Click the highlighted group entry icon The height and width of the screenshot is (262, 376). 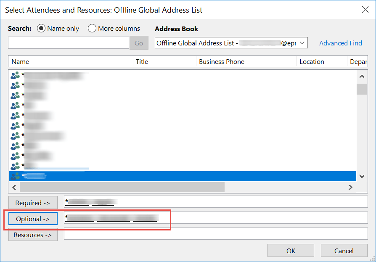click(x=15, y=176)
